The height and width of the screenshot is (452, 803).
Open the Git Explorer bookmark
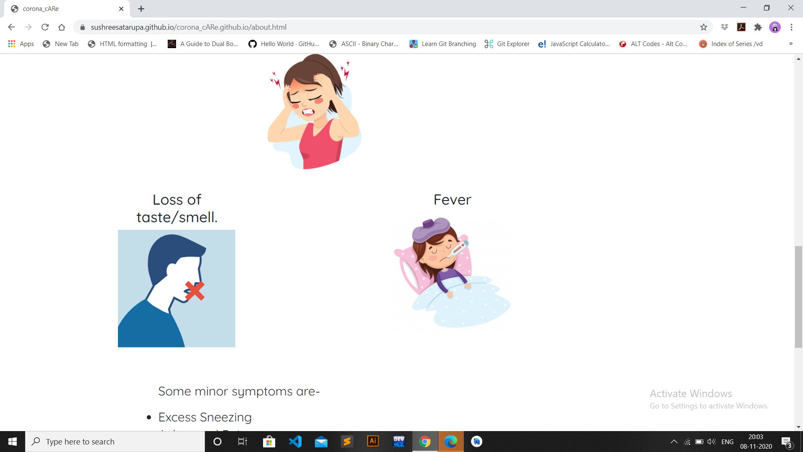tap(507, 44)
